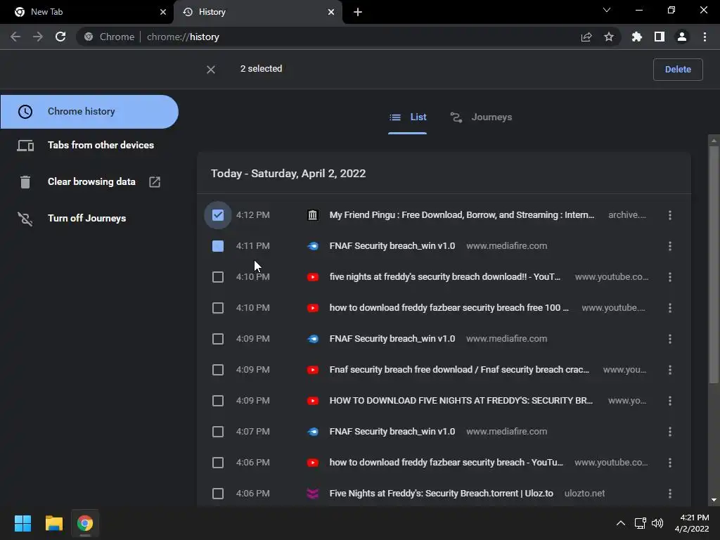Open actions for 'fazbear security breach free 100'
The image size is (720, 540).
[x=670, y=308]
